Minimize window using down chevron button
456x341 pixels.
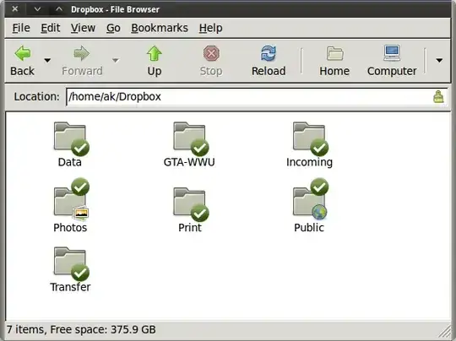[37, 9]
